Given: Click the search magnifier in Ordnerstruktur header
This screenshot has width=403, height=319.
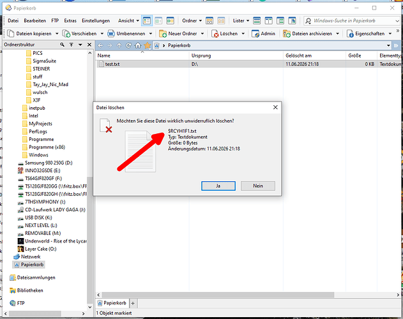Looking at the screenshot, I should (62, 45).
